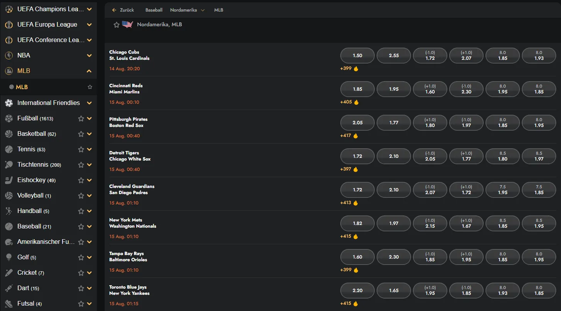The height and width of the screenshot is (311, 561).
Task: Select Baseball in the breadcrumb navigation
Action: point(154,10)
